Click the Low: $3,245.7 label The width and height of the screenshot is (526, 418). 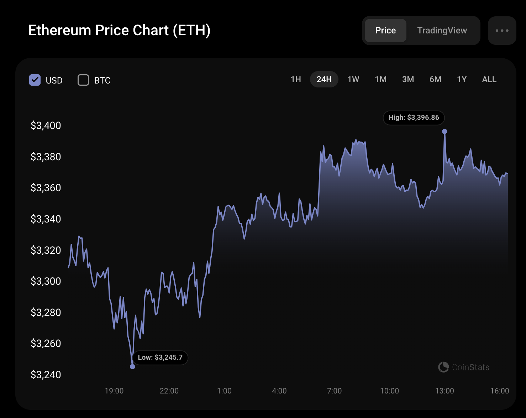[x=160, y=358]
